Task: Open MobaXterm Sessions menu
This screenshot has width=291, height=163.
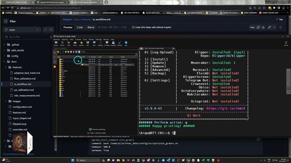Action: 65,39
